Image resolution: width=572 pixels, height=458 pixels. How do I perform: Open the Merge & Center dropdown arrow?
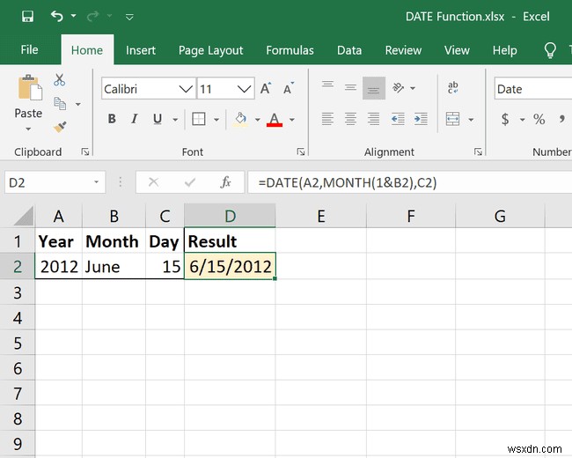point(471,120)
